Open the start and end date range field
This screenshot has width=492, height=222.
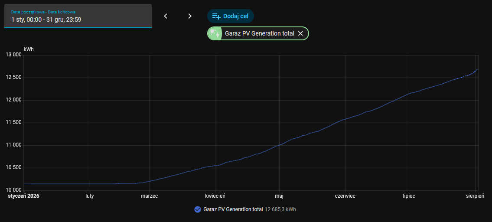(78, 16)
